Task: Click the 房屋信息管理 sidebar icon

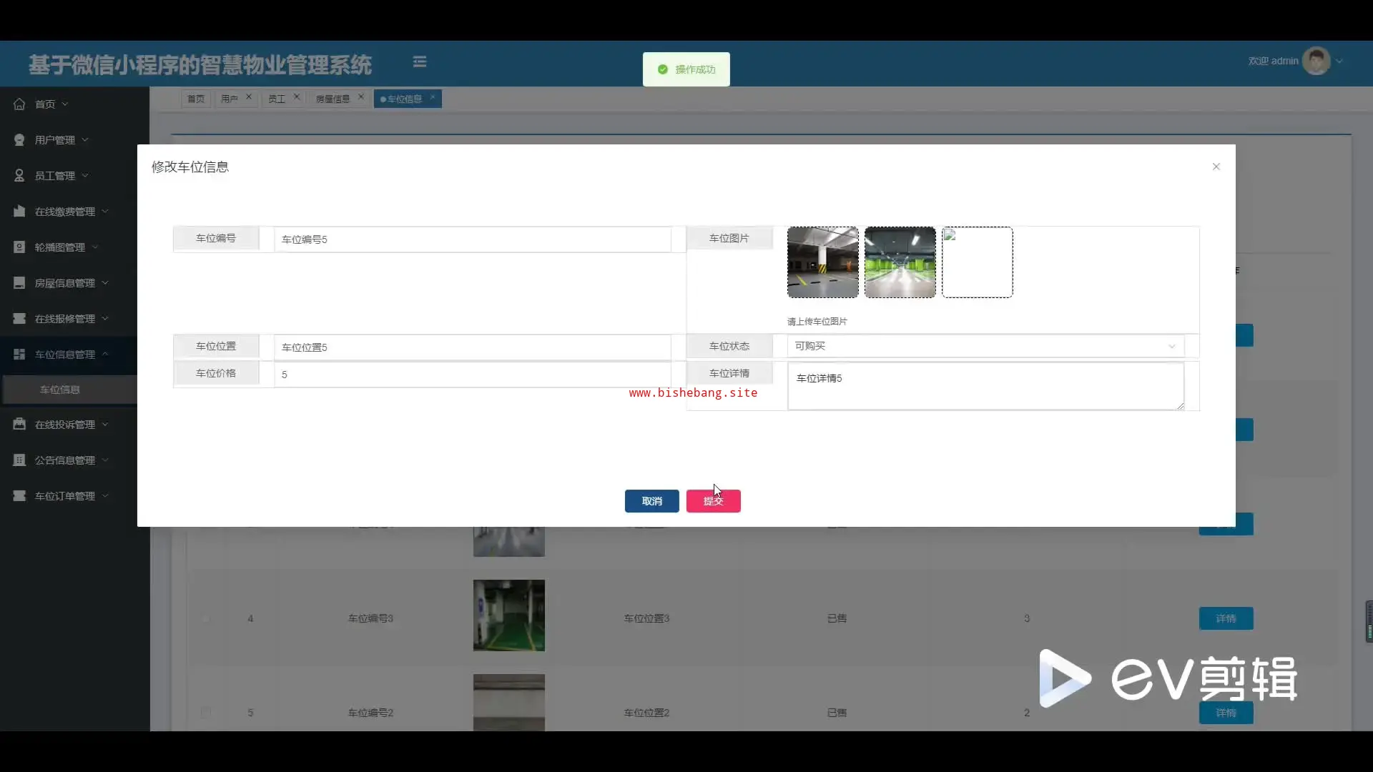Action: pos(19,283)
